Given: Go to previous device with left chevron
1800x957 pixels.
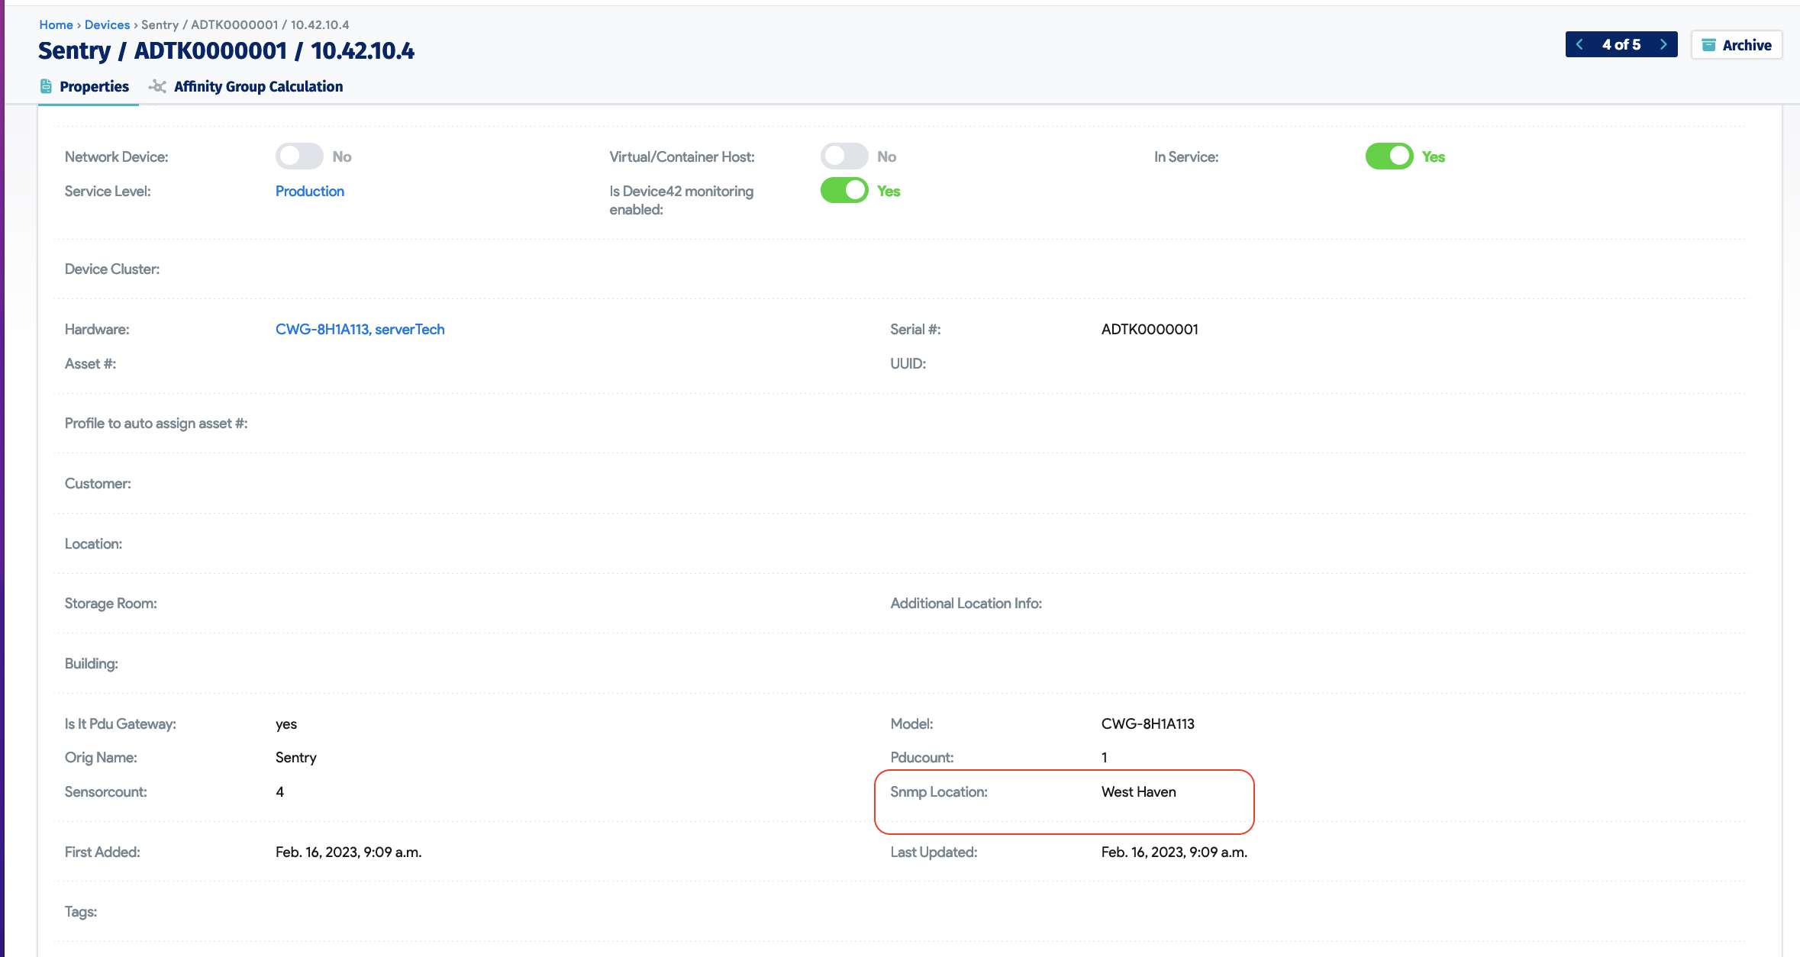Looking at the screenshot, I should click(x=1579, y=44).
